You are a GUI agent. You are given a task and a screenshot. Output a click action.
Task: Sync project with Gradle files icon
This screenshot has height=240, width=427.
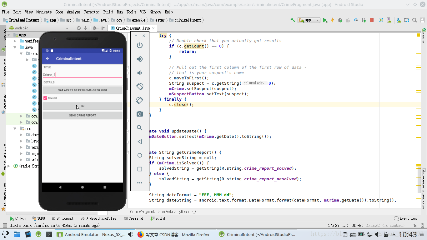click(381, 20)
